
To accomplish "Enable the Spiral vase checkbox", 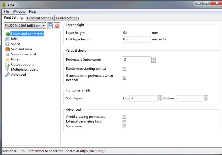I will pyautogui.click(x=124, y=126).
